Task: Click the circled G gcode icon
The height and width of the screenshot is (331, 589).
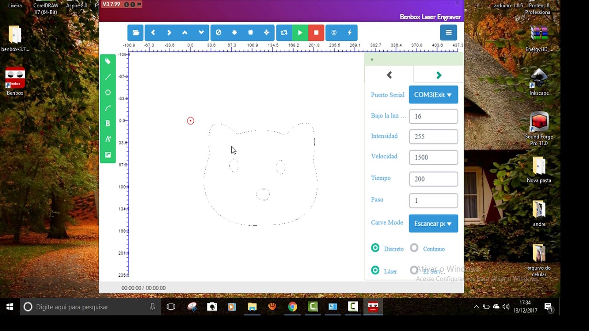Action: tap(334, 33)
